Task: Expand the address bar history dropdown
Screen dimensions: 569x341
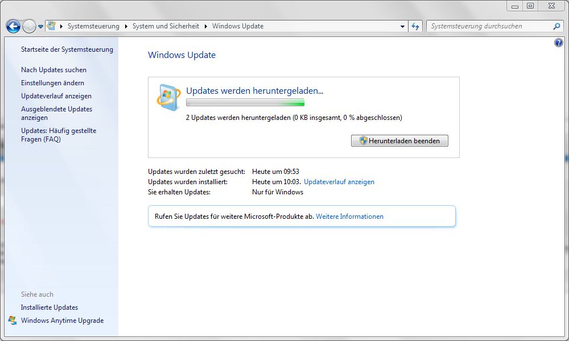Action: point(402,26)
